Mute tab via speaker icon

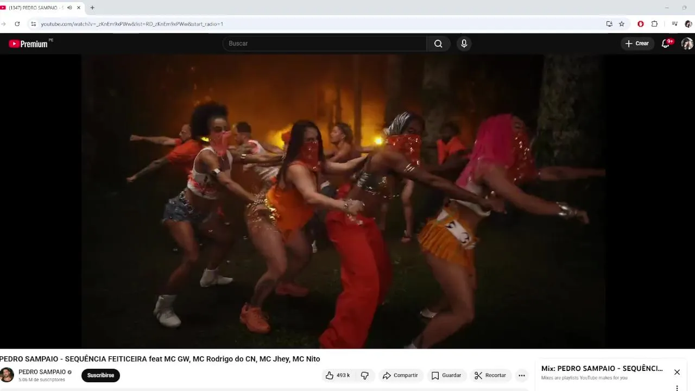coord(69,8)
